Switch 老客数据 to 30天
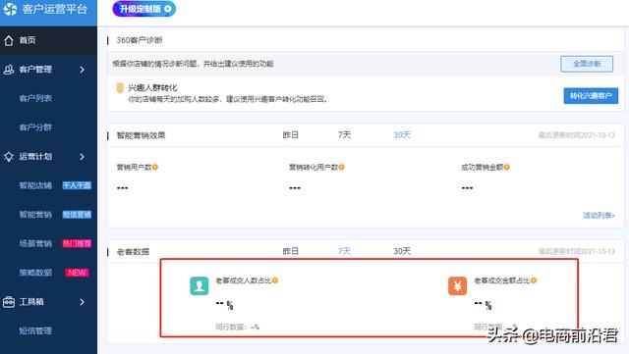Screen dimensions: 629x354 point(402,251)
